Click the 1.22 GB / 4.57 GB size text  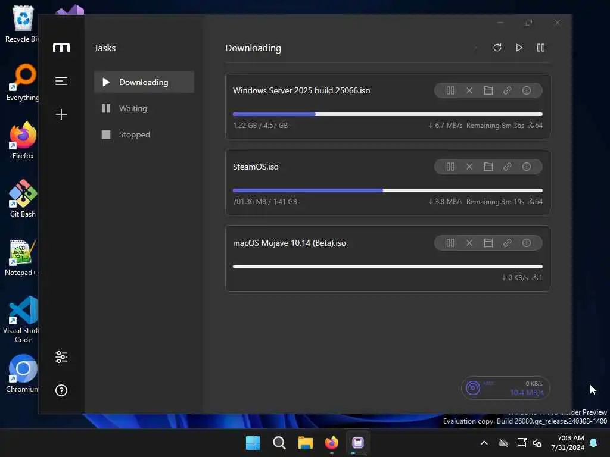click(x=260, y=126)
